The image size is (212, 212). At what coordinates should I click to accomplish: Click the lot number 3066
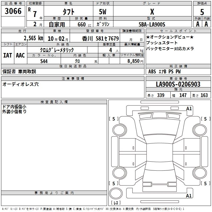coord(13,11)
